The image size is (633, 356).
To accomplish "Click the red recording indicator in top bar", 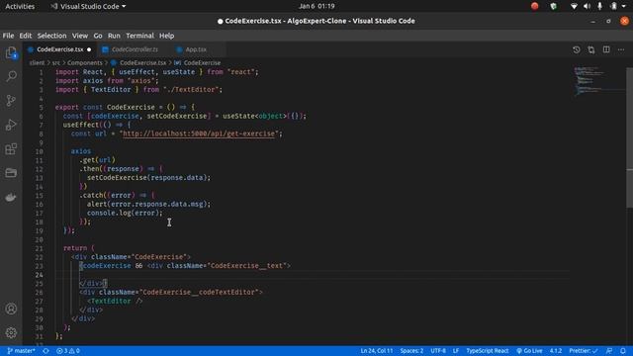I will click(535, 6).
